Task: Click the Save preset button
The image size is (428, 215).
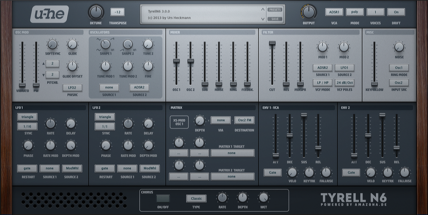Action: 275,19
